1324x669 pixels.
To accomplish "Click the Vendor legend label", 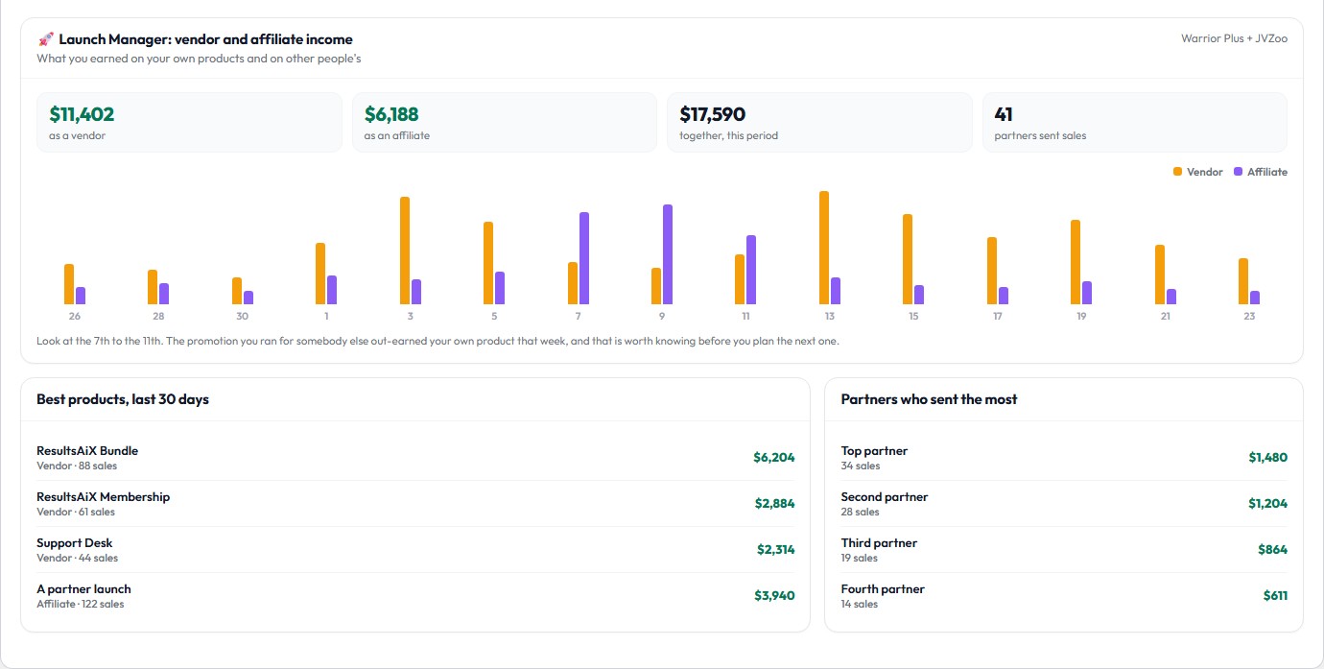I will 1204,172.
